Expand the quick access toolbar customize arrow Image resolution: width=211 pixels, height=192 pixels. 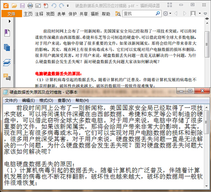pyautogui.click(x=68, y=5)
